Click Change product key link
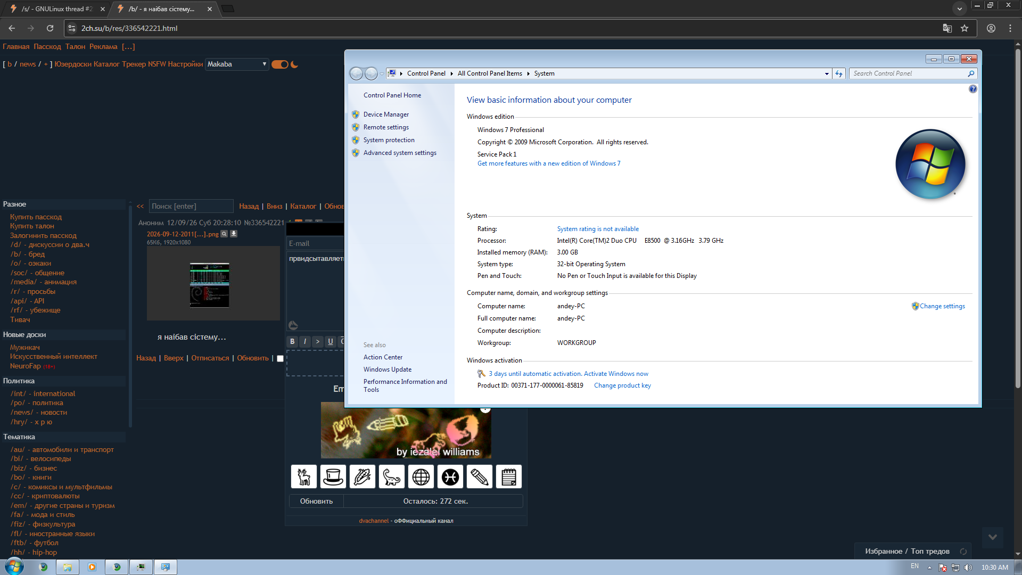This screenshot has height=575, width=1022. 622,385
